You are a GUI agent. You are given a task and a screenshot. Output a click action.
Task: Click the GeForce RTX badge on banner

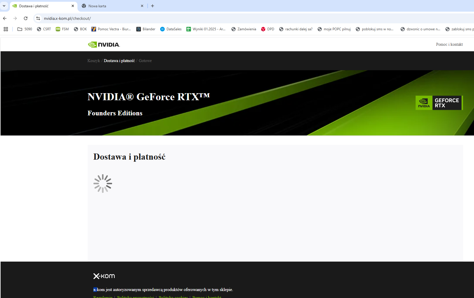439,103
